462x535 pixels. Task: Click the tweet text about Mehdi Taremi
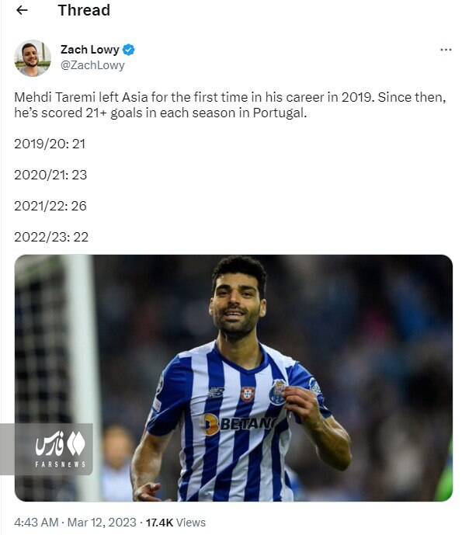point(230,105)
